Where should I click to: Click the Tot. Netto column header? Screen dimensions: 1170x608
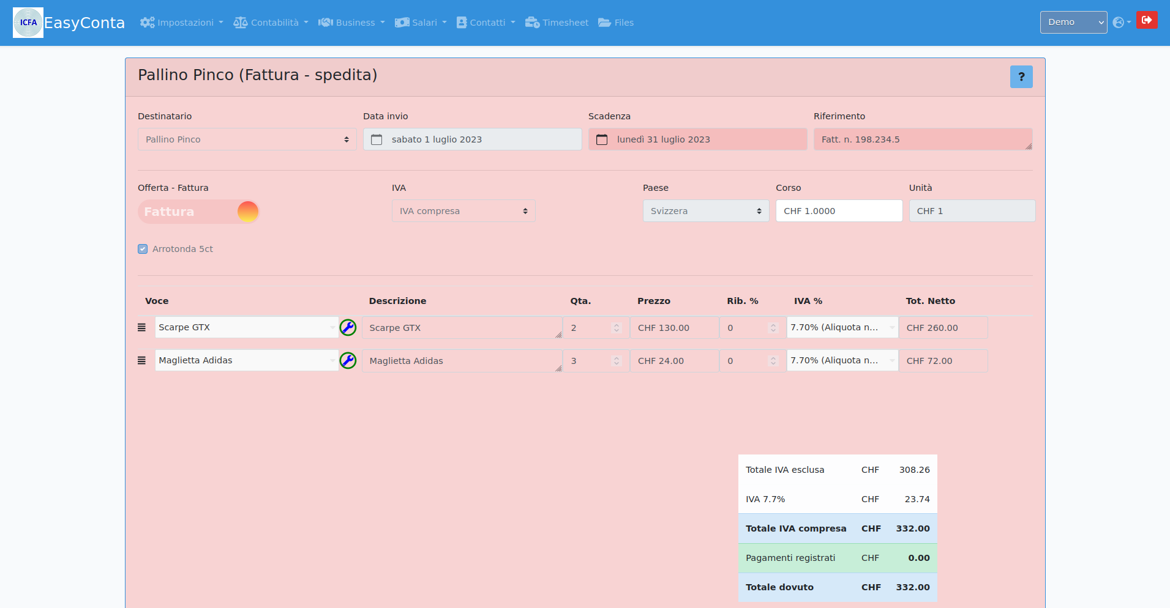(x=931, y=301)
